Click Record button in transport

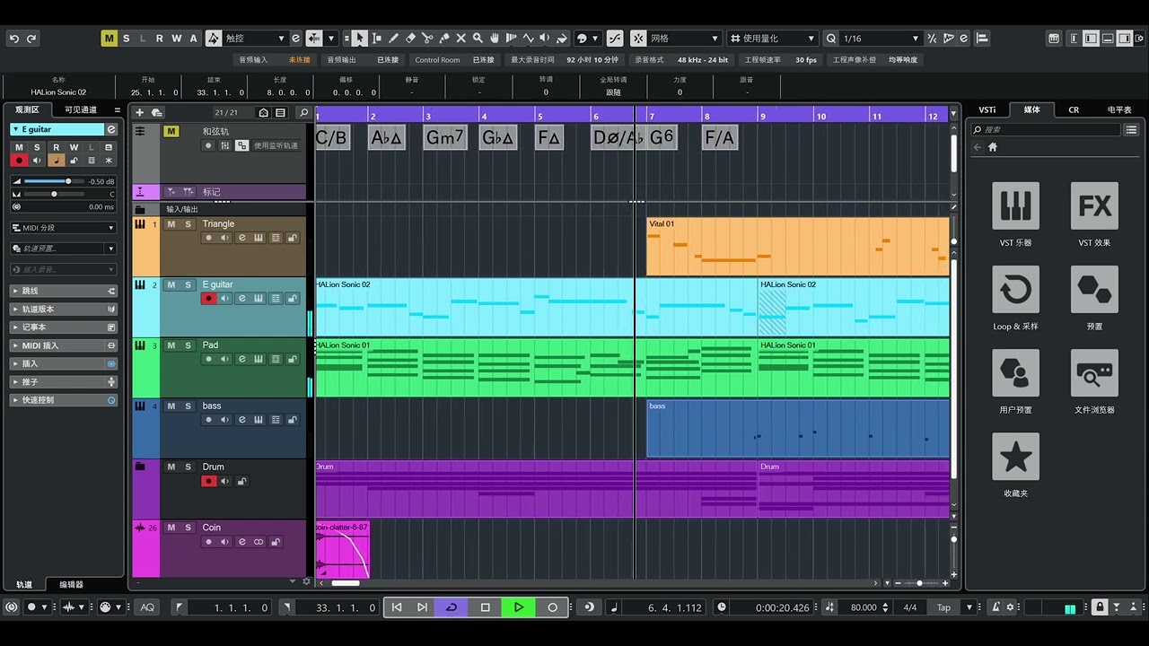tap(553, 607)
